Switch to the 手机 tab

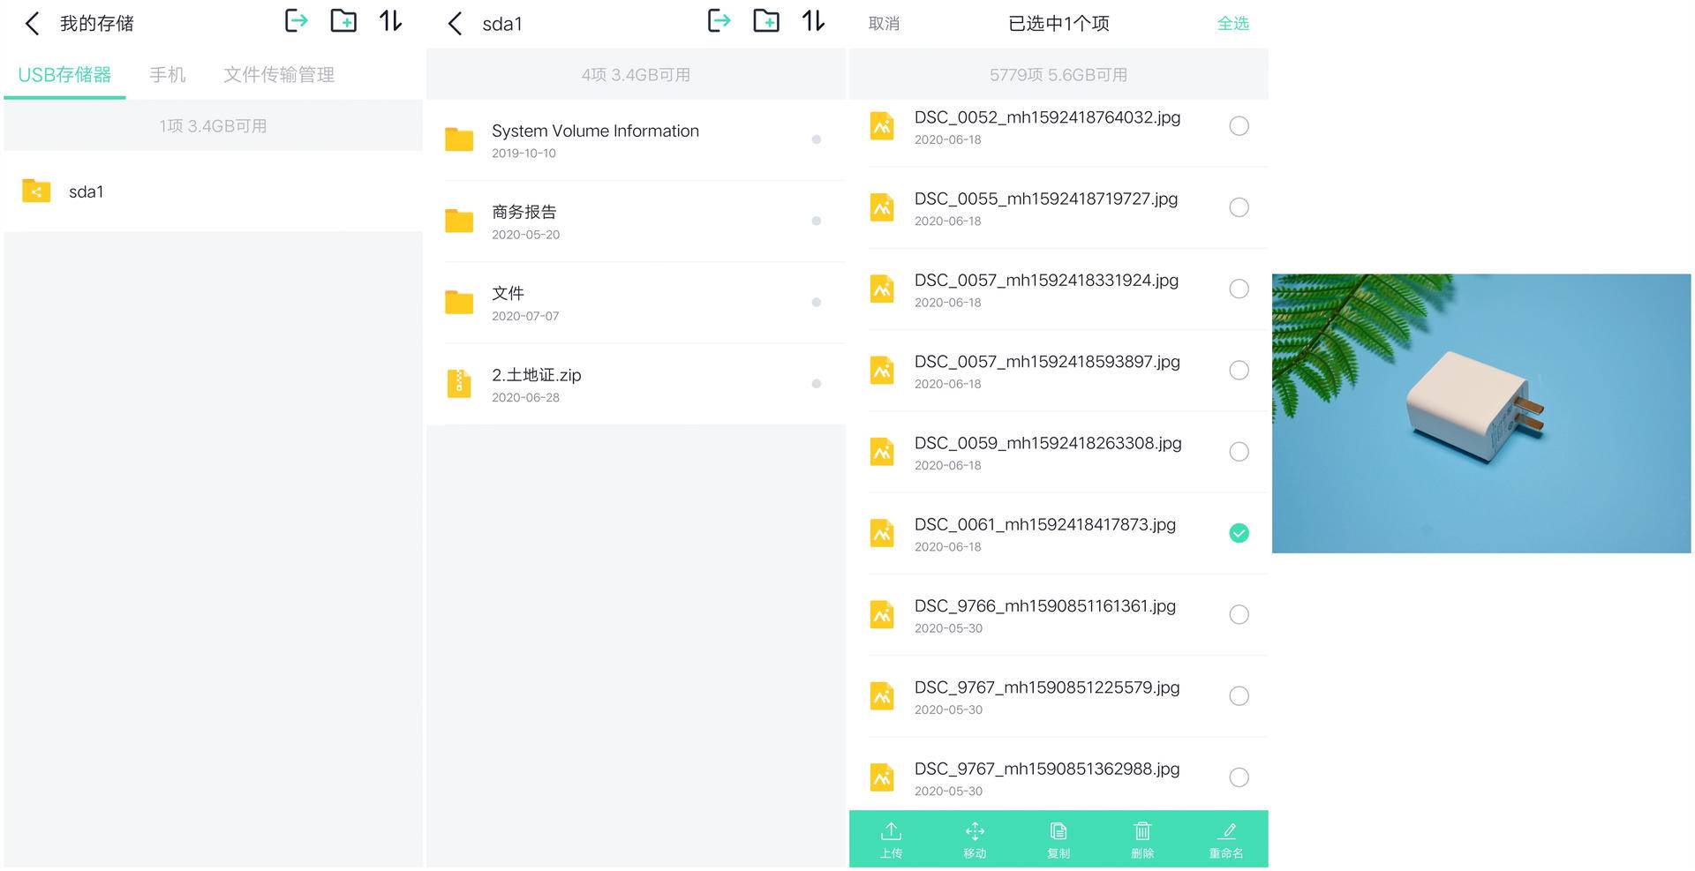pyautogui.click(x=167, y=75)
